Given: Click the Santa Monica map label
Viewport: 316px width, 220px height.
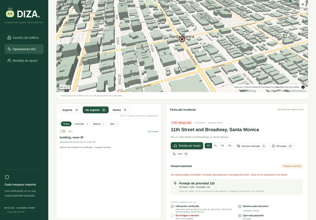Looking at the screenshot, I should (182, 37).
